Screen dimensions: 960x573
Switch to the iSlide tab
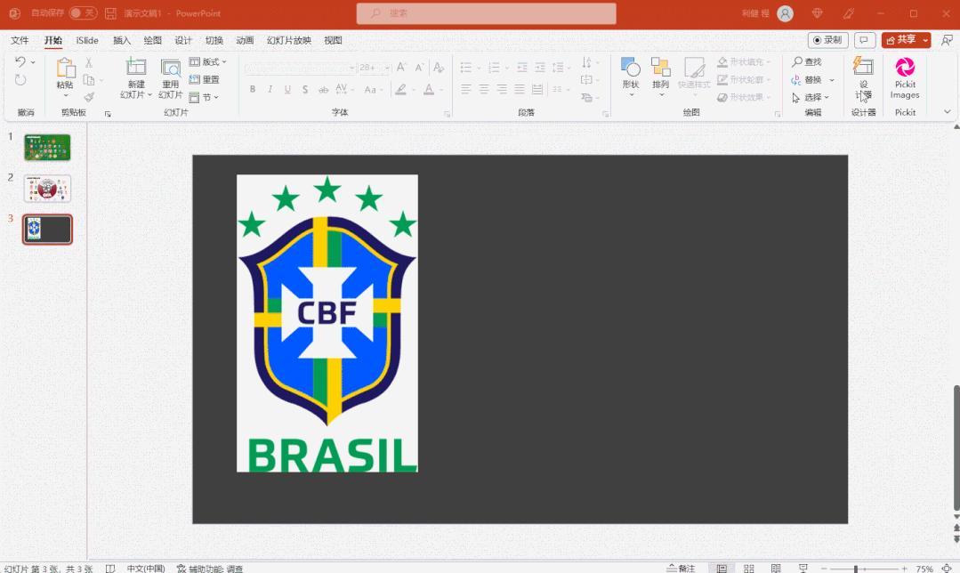click(x=87, y=40)
